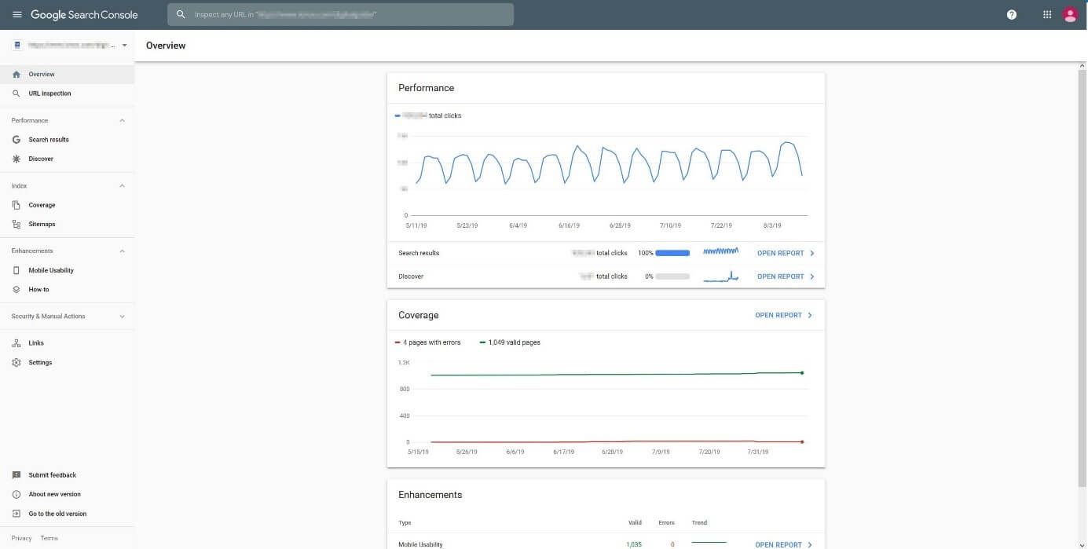
Task: Click the Help question mark icon
Action: pos(1011,15)
